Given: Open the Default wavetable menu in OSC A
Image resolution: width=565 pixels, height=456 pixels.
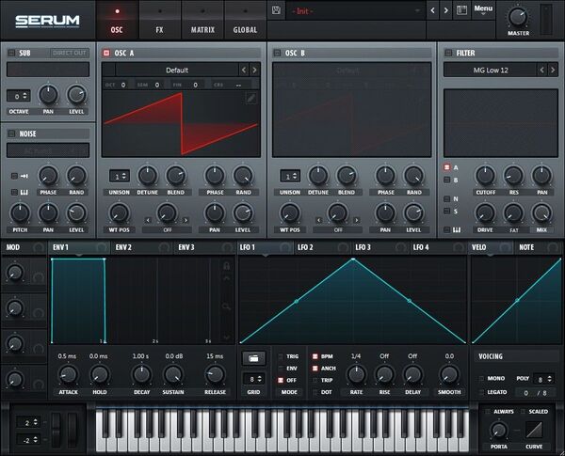Looking at the screenshot, I should coord(177,70).
